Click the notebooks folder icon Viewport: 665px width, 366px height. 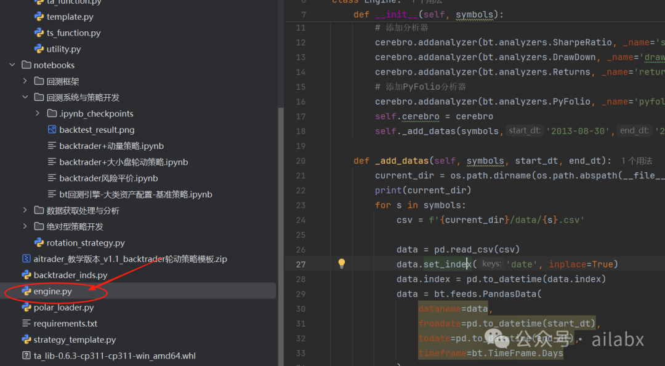point(26,65)
